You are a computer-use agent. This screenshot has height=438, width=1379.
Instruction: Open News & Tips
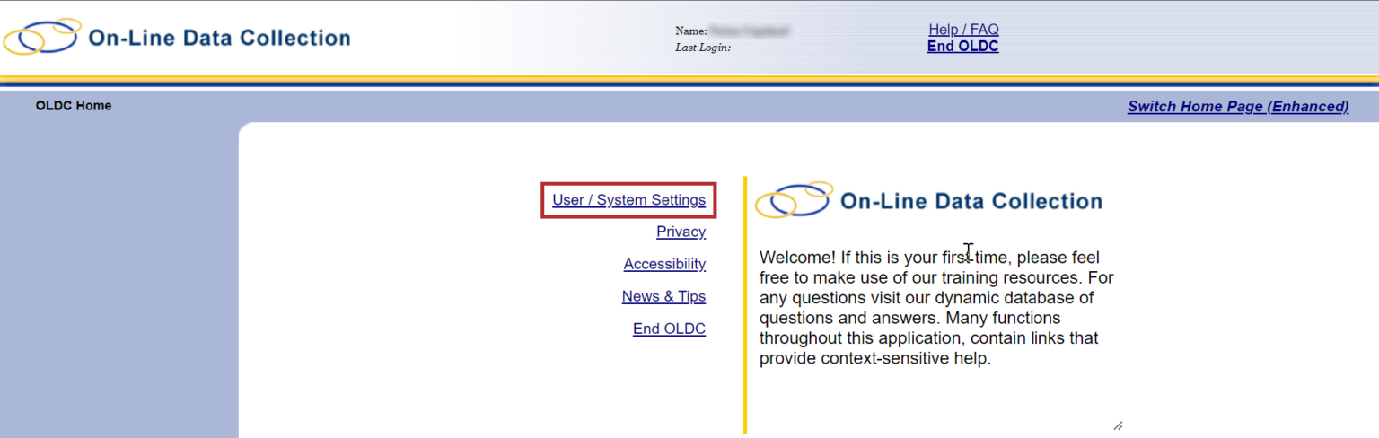point(663,296)
